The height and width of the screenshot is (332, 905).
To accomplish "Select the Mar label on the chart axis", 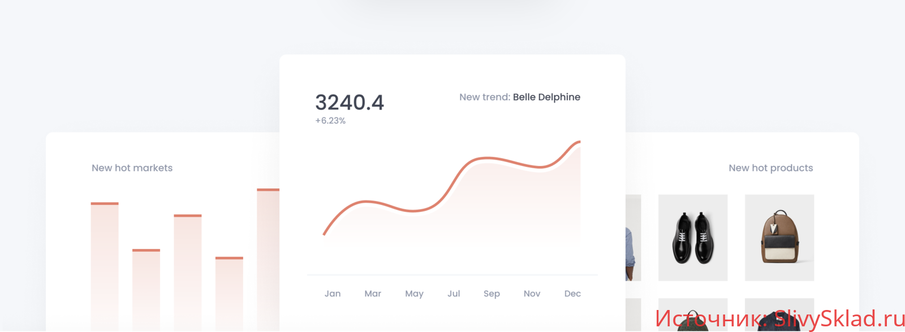I will pos(373,294).
